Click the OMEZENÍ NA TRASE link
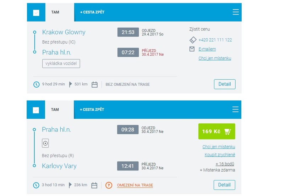This screenshot has width=291, height=196. [x=135, y=185]
